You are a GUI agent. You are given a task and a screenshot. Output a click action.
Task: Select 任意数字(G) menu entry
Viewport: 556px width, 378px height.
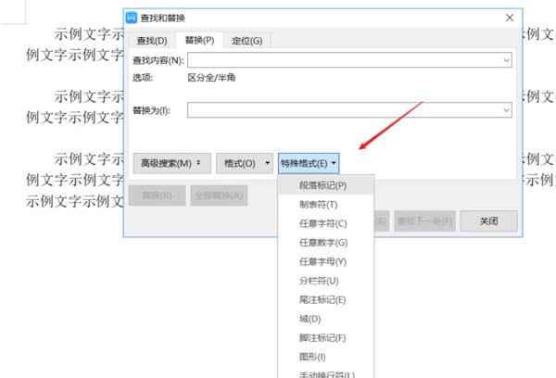tap(322, 242)
